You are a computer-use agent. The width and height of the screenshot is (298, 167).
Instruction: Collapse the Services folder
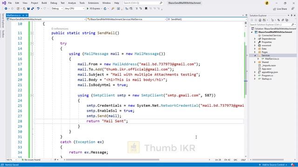(x=255, y=56)
